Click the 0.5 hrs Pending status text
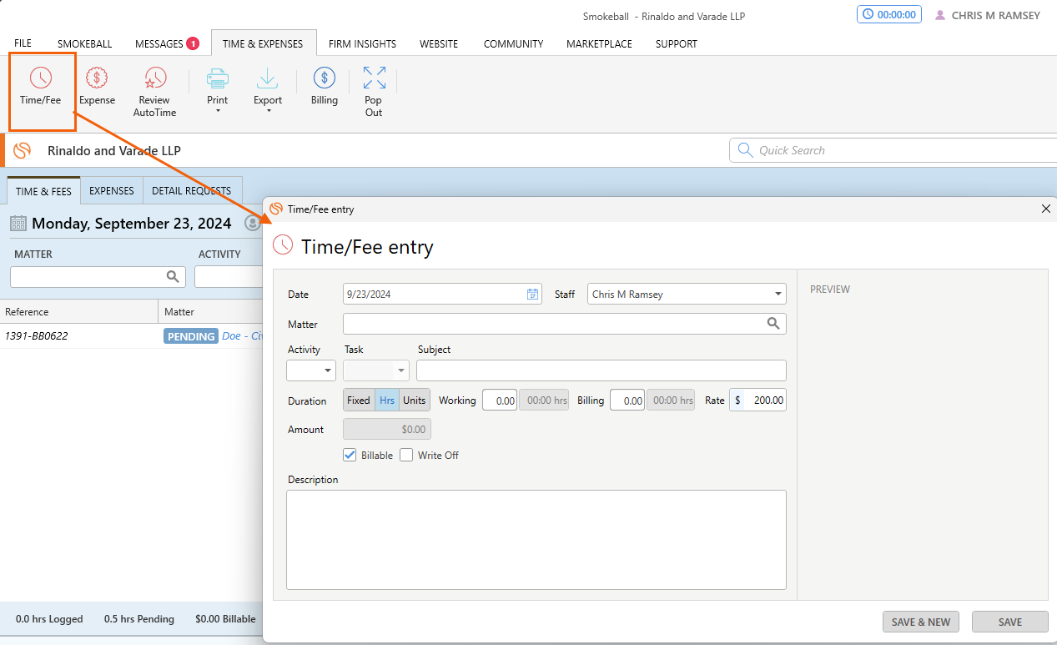1057x645 pixels. 139,619
